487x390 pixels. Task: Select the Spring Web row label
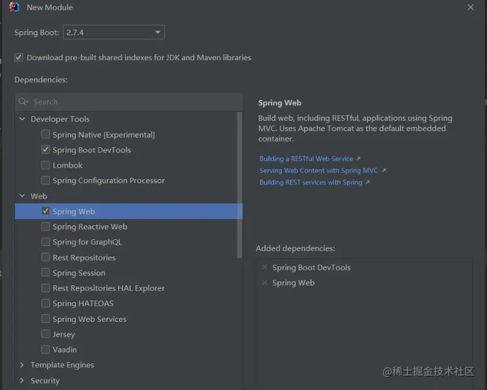[x=74, y=211]
